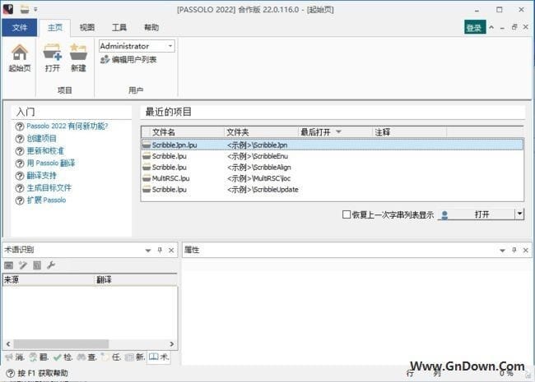Screen dimensions: 535x382
Task: Click the list icon in 术语识别 toolbar
Action: (37, 265)
